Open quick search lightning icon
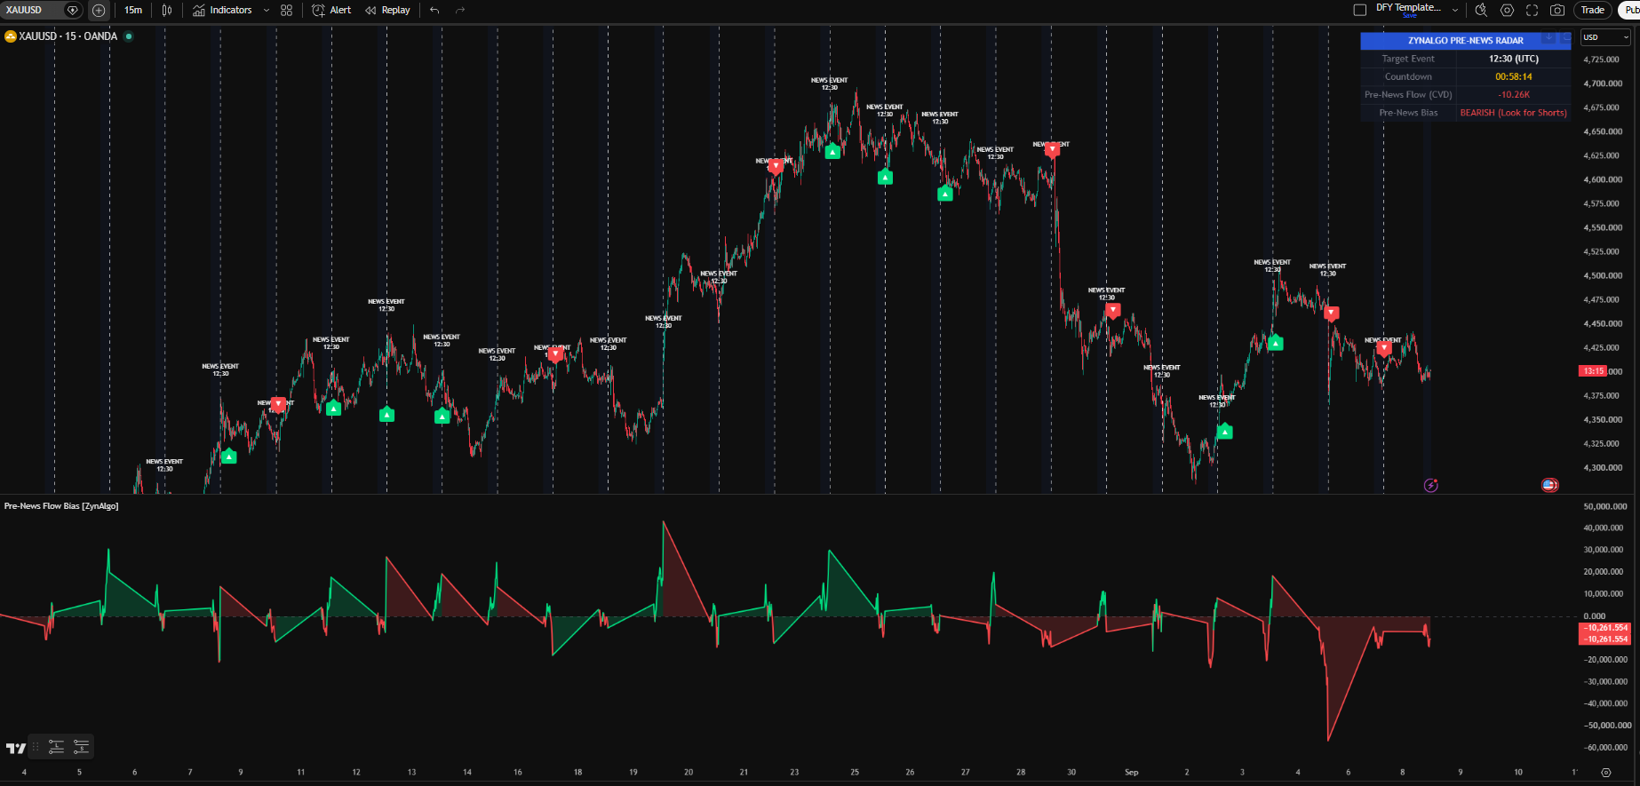This screenshot has width=1640, height=786. pos(1481,10)
